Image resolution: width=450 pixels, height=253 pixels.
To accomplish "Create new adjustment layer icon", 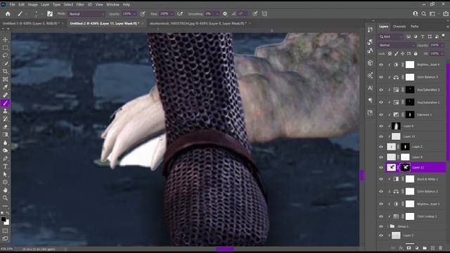I will [x=417, y=248].
